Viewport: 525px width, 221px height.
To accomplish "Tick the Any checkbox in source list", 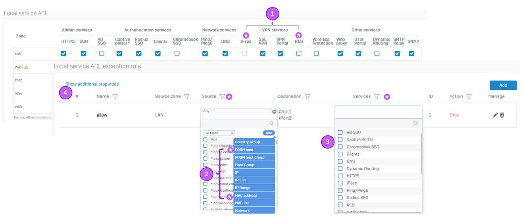I will pyautogui.click(x=205, y=139).
